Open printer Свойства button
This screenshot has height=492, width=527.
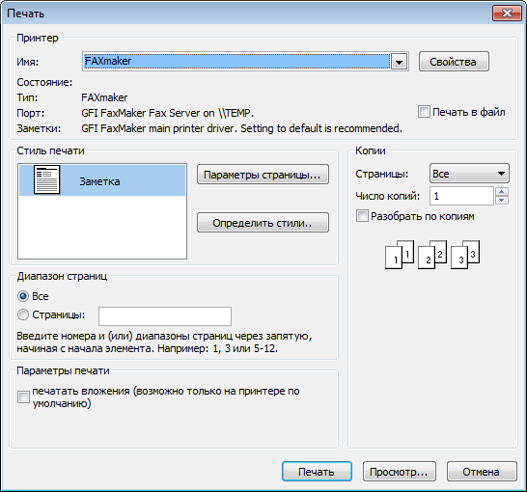[454, 62]
